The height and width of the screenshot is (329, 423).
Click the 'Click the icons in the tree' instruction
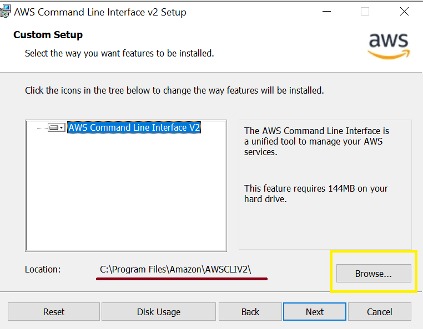(174, 90)
